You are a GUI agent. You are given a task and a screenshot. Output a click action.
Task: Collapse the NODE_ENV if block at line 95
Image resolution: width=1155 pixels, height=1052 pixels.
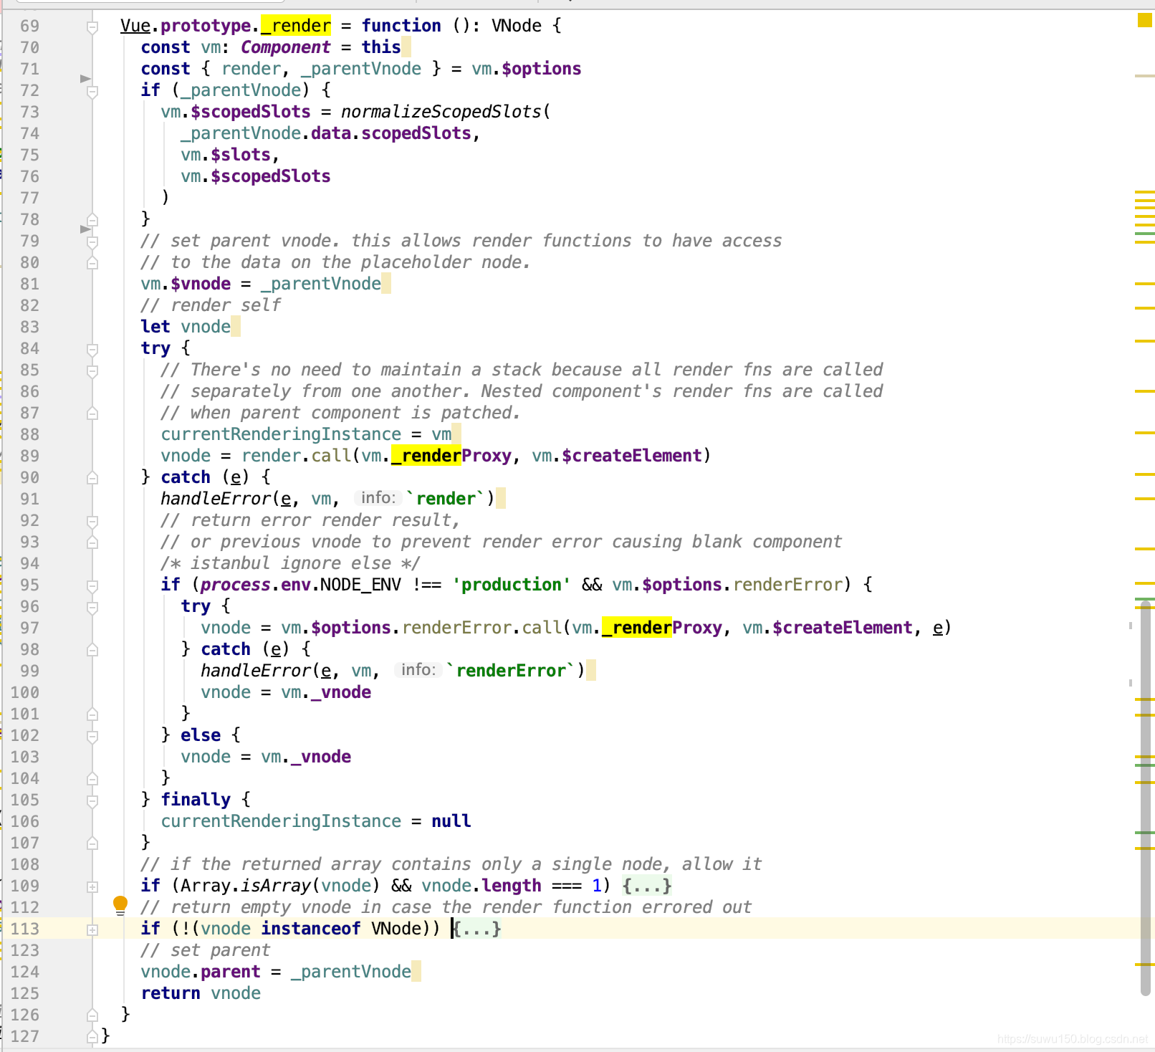pos(92,586)
